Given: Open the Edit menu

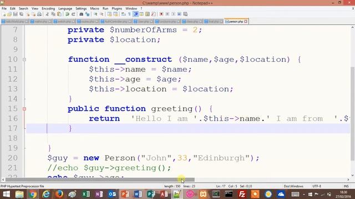Looking at the screenshot, I should [x=13, y=9].
